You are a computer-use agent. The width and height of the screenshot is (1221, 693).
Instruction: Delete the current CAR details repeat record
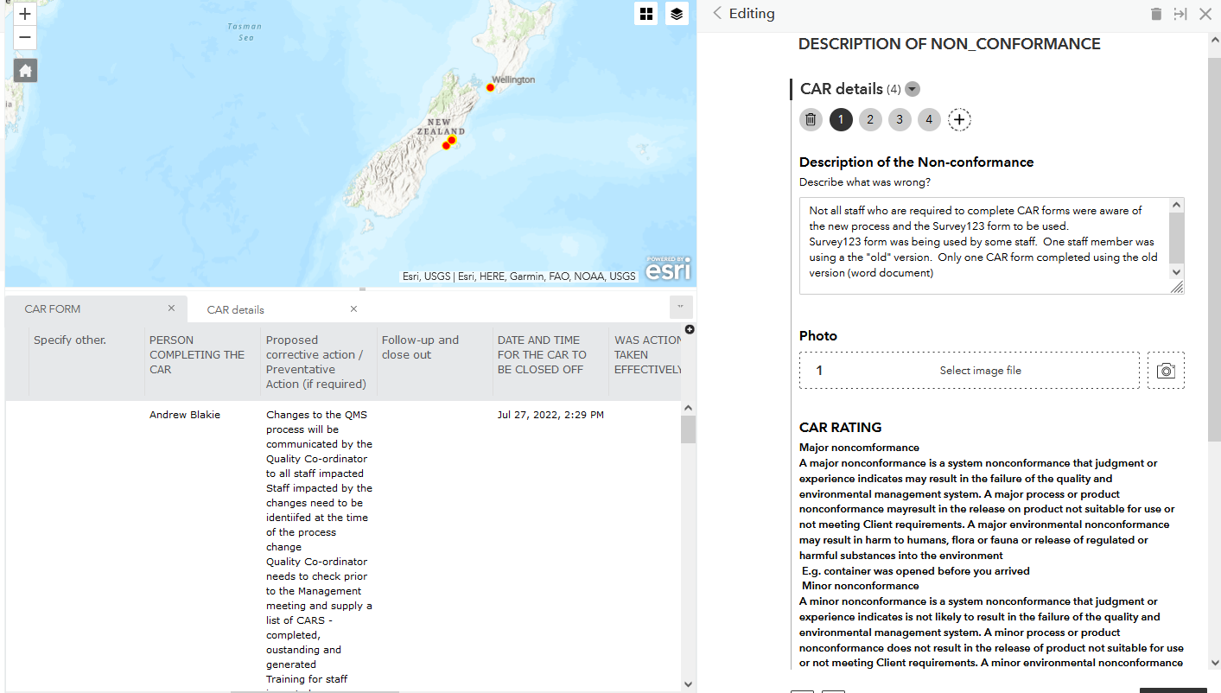tap(811, 120)
